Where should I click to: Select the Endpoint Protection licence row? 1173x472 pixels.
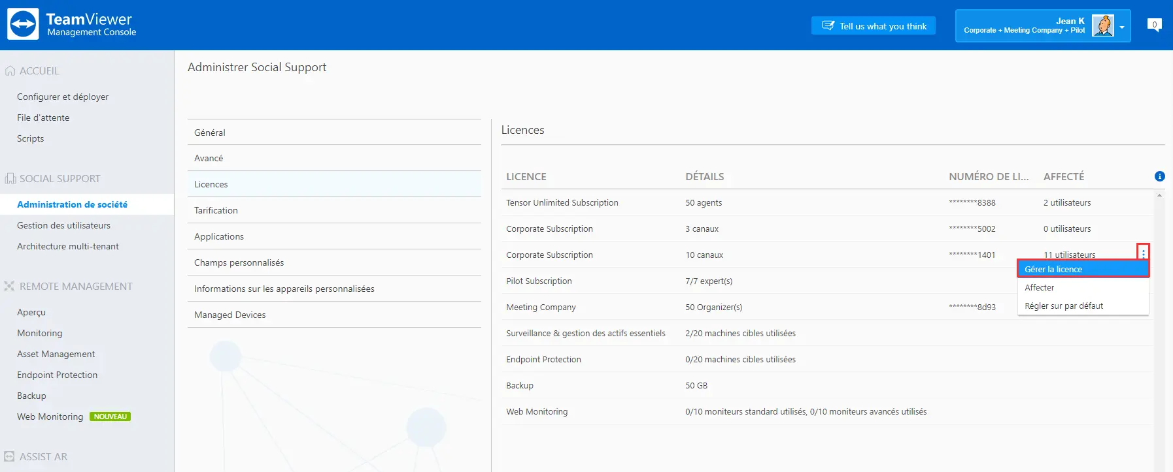pyautogui.click(x=826, y=359)
